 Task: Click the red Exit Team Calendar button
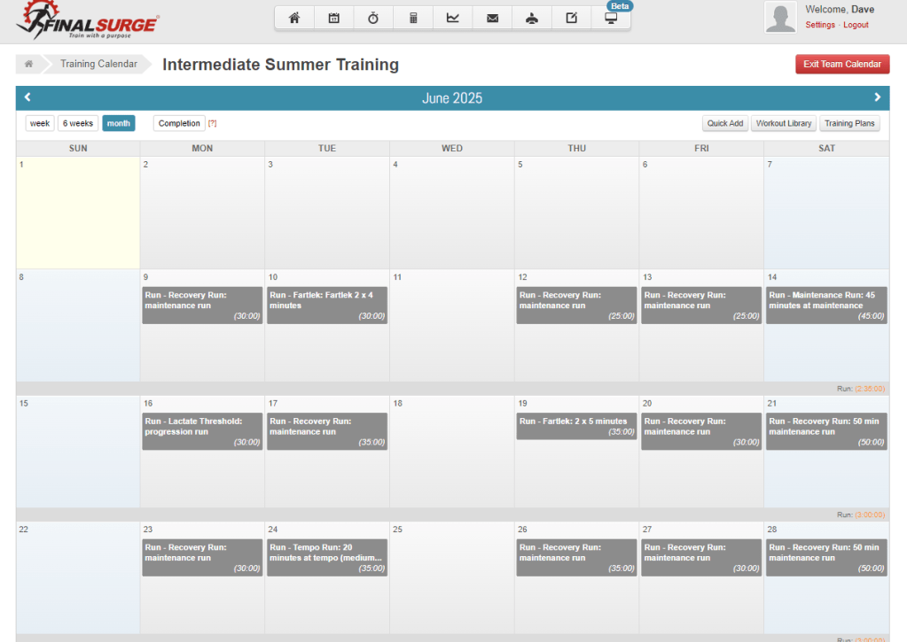[x=841, y=65]
